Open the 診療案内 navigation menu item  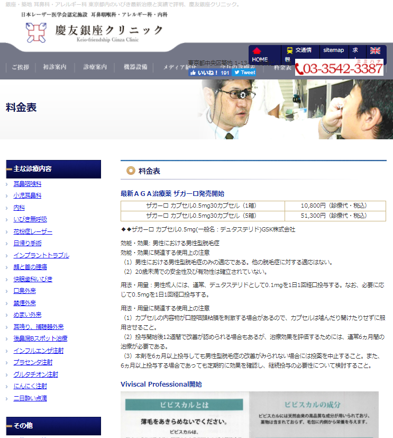tap(95, 67)
